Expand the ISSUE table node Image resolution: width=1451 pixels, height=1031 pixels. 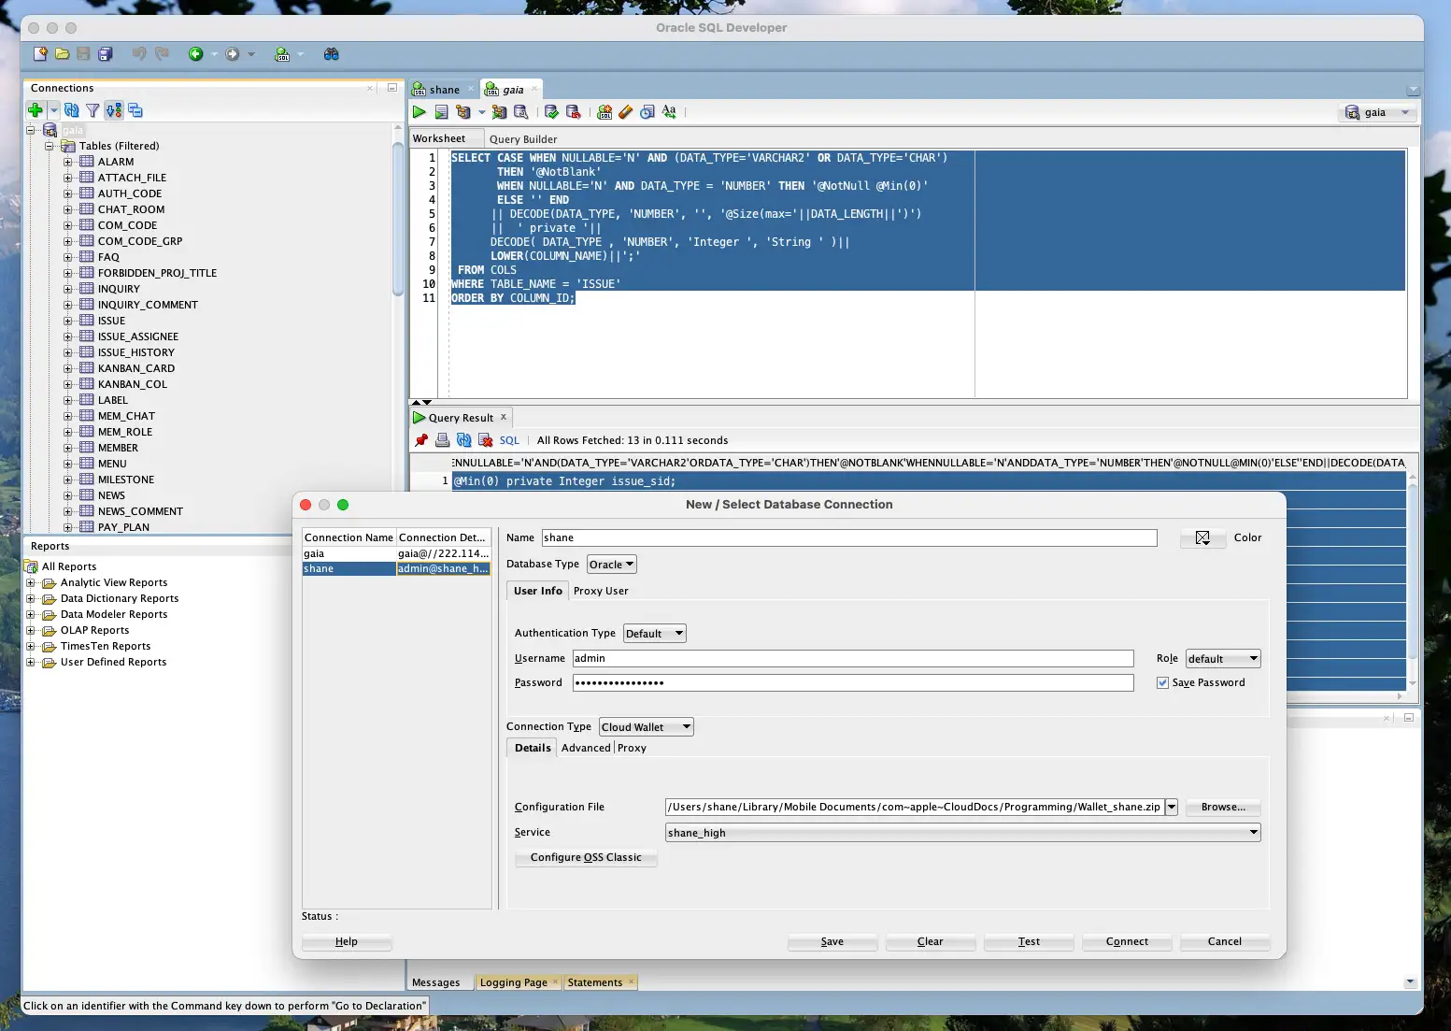pyautogui.click(x=67, y=321)
